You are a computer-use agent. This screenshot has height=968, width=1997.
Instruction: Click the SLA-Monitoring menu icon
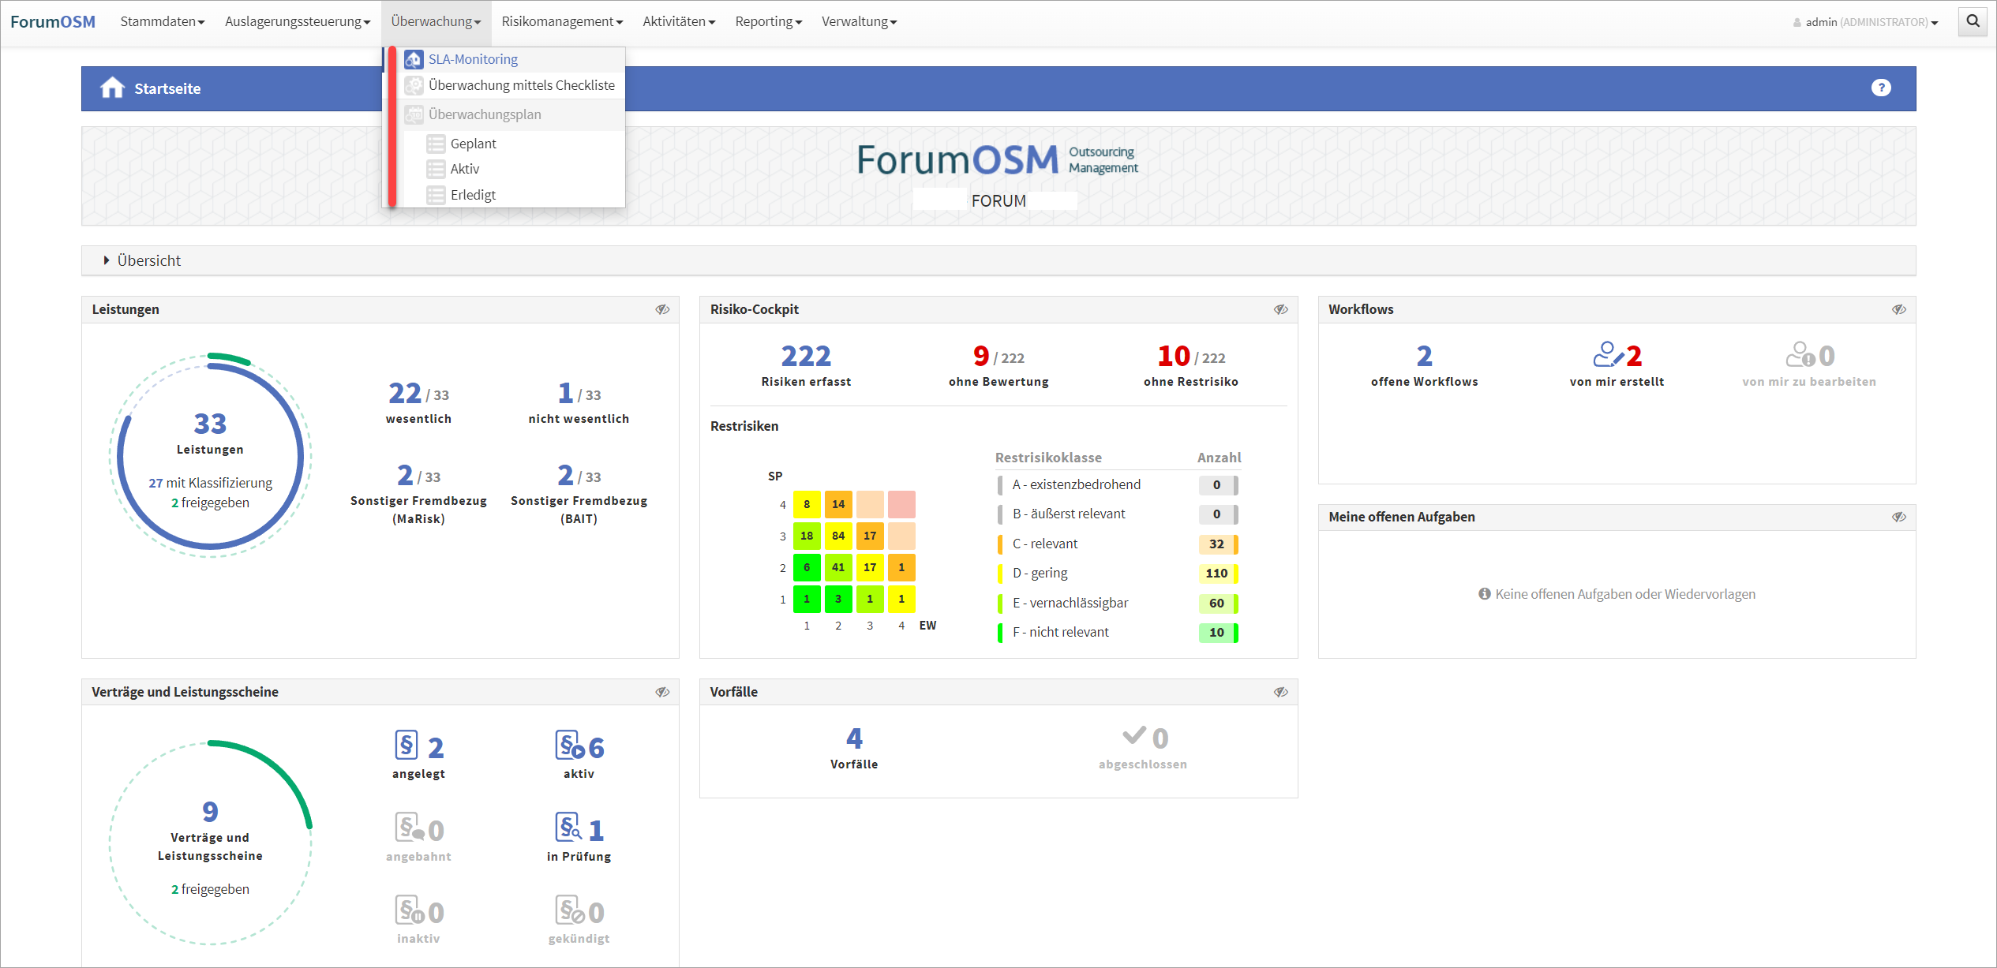pyautogui.click(x=414, y=59)
